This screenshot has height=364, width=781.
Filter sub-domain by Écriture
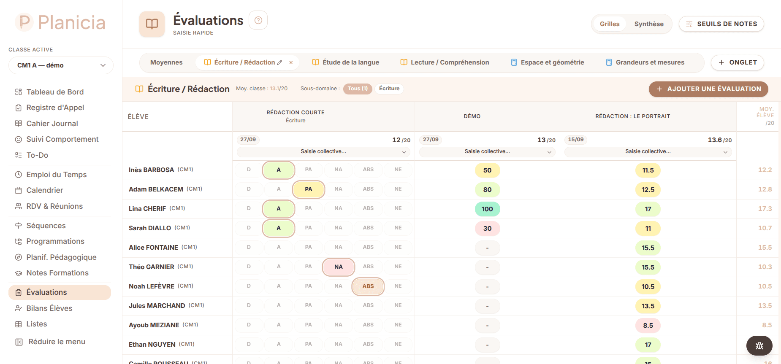click(x=389, y=89)
